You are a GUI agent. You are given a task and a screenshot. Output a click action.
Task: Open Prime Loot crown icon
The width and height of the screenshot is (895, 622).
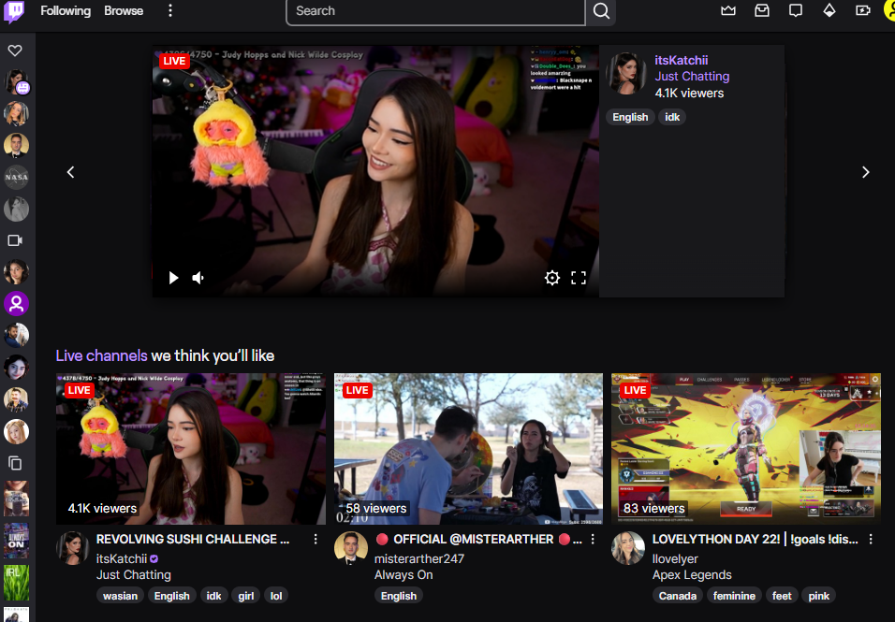(x=728, y=11)
